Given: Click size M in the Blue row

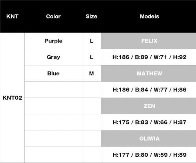Looking at the screenshot, I should tap(91, 73).
